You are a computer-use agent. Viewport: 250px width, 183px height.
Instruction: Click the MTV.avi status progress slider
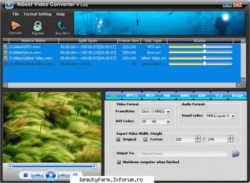[200, 47]
